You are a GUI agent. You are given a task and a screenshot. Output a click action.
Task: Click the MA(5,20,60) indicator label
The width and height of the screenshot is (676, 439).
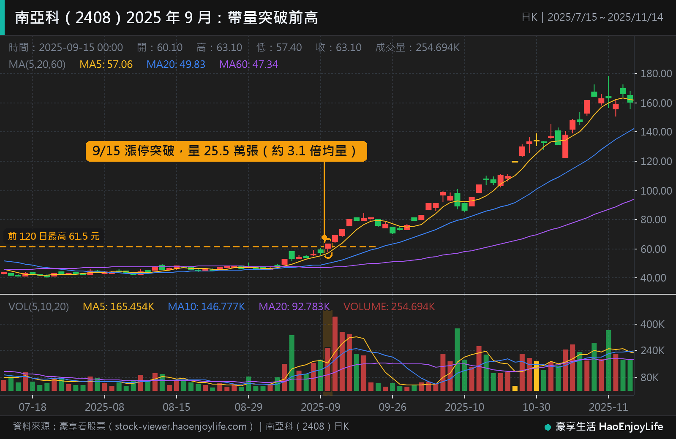coord(37,64)
